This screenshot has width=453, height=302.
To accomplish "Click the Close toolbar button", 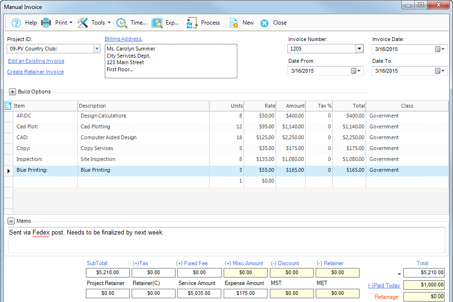I will pyautogui.click(x=265, y=23).
